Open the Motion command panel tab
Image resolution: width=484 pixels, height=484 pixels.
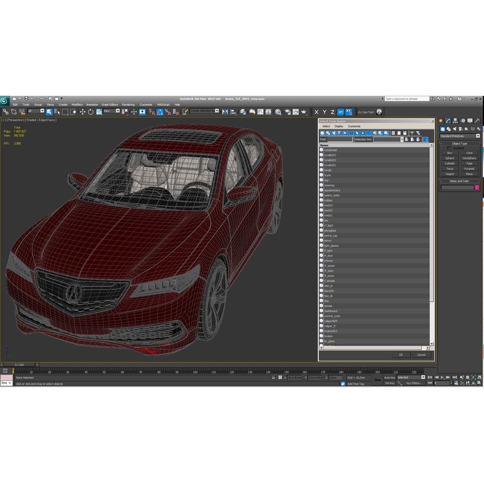(x=462, y=121)
